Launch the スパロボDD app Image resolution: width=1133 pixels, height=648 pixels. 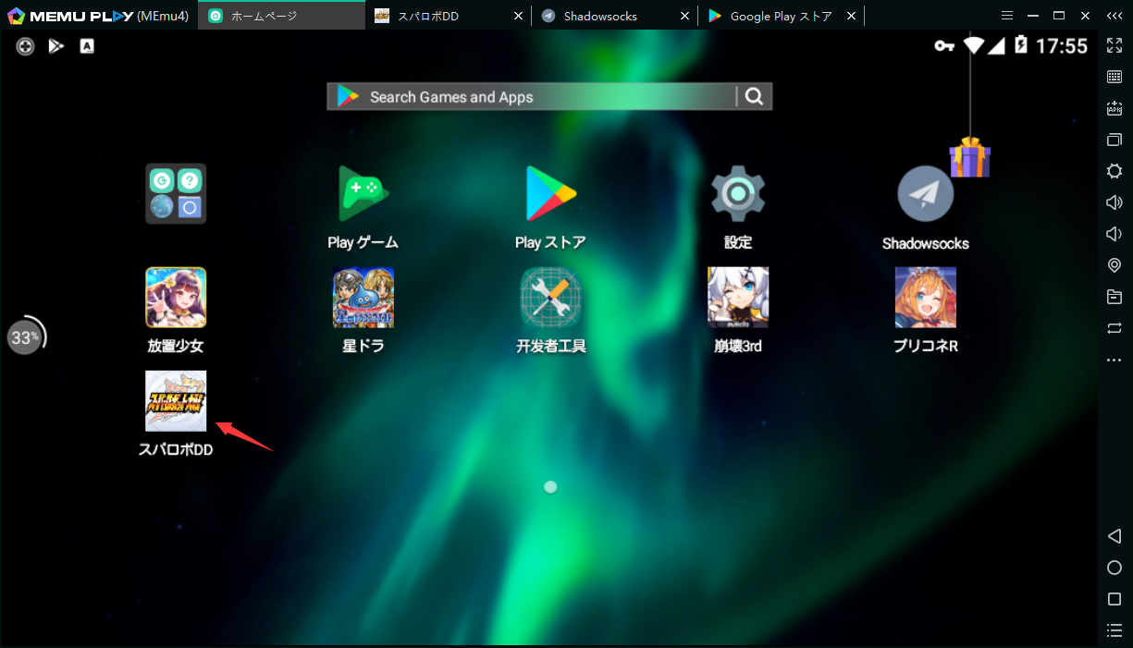[176, 400]
